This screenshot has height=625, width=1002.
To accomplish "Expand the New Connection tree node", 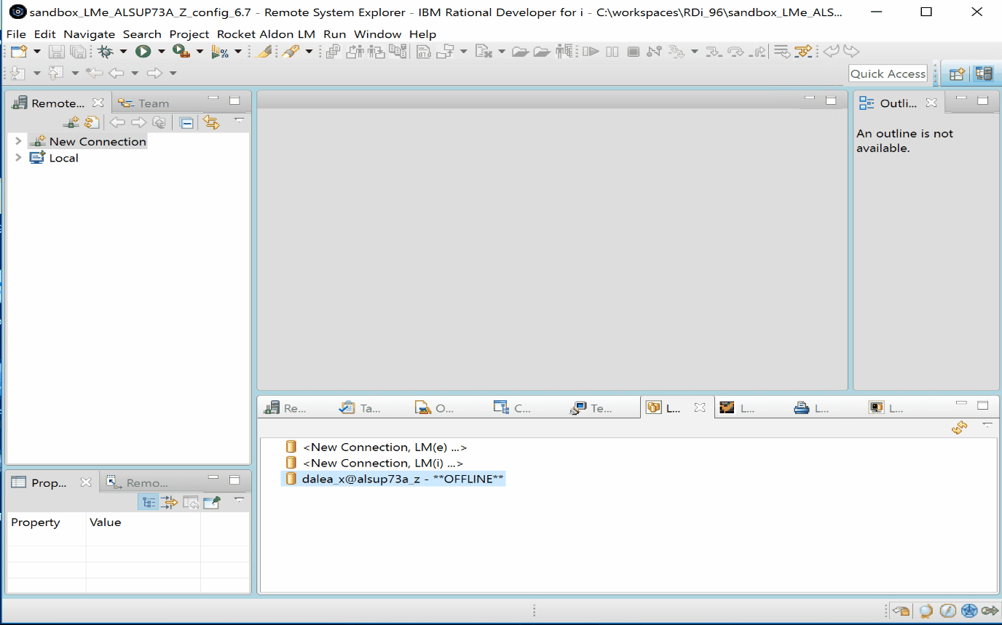I will point(17,141).
